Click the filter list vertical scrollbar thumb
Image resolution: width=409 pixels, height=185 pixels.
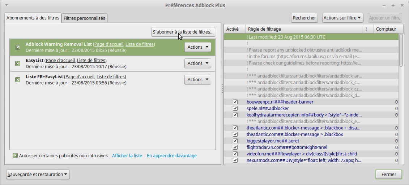[401, 50]
